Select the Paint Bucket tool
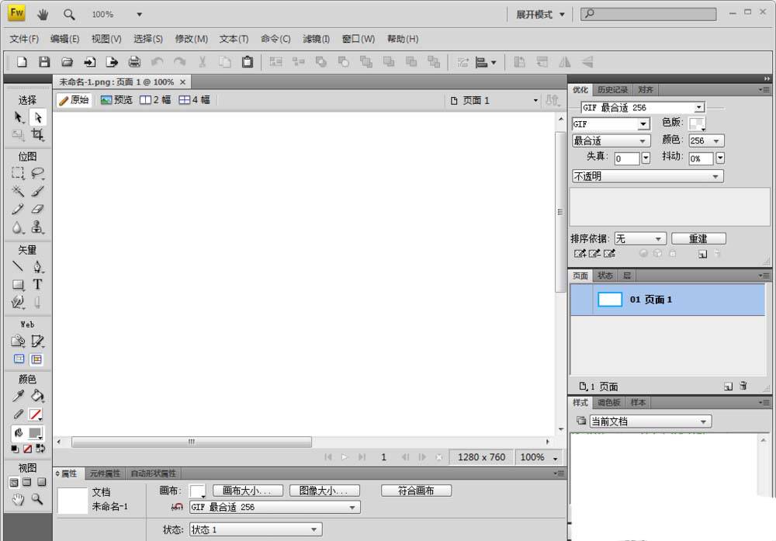 tap(37, 396)
